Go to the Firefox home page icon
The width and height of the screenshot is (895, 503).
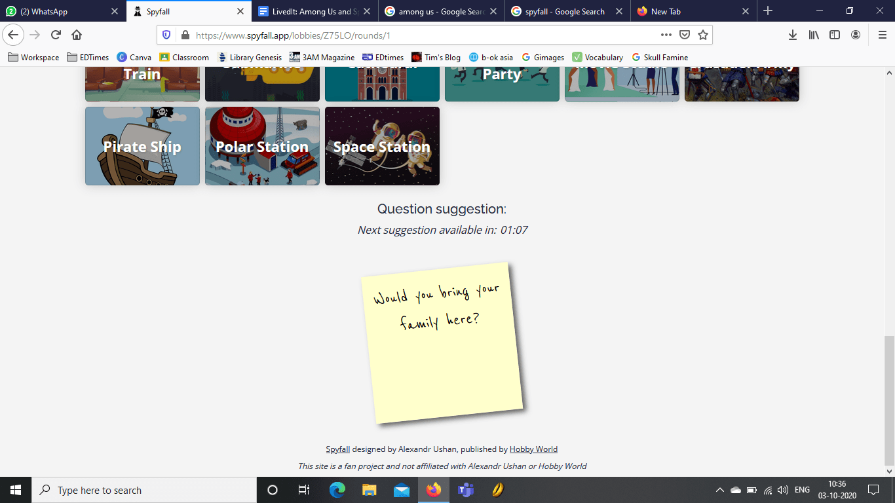[x=77, y=35]
